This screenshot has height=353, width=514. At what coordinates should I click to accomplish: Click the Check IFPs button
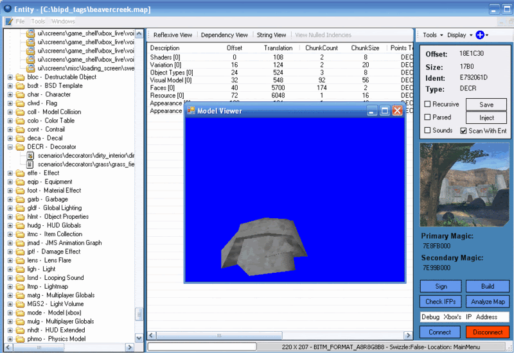441,302
